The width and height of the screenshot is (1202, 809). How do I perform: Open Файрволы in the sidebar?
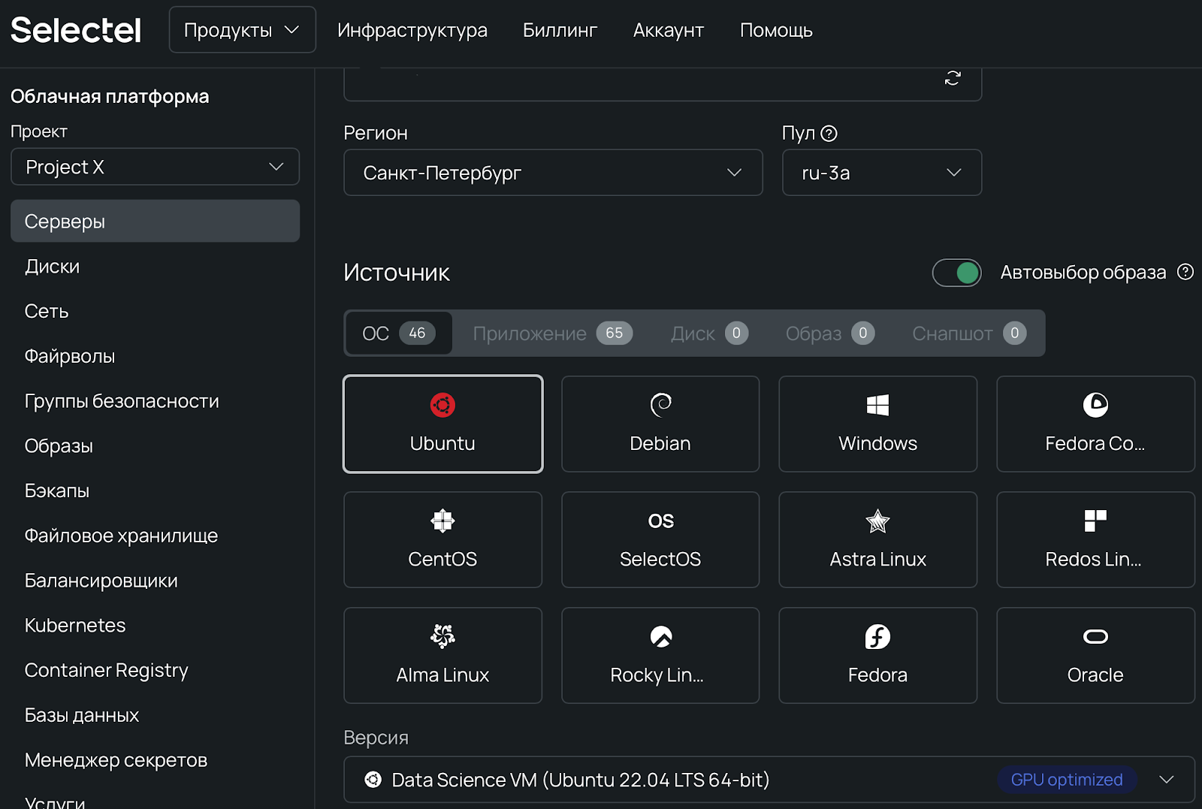point(70,356)
